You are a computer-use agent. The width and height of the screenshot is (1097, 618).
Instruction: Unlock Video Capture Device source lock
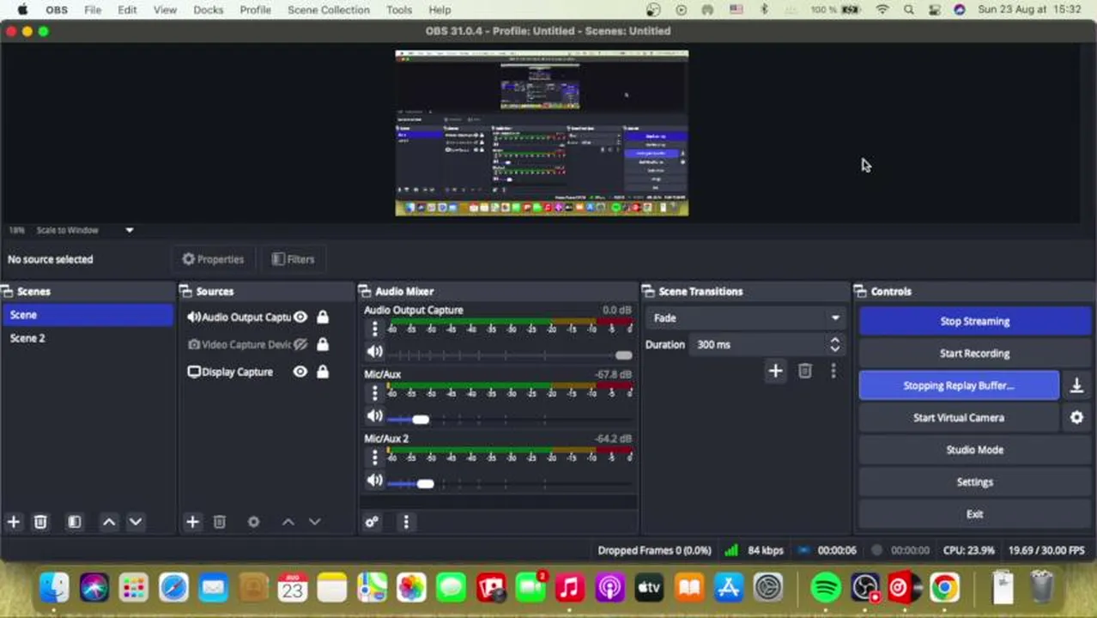(x=323, y=344)
